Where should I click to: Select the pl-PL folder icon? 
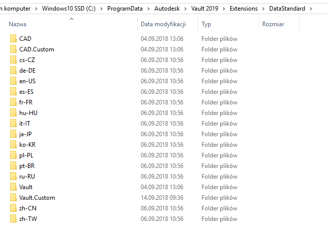click(x=13, y=155)
